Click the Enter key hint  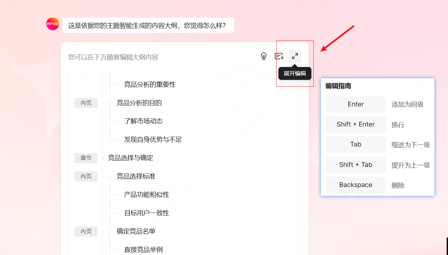point(356,104)
